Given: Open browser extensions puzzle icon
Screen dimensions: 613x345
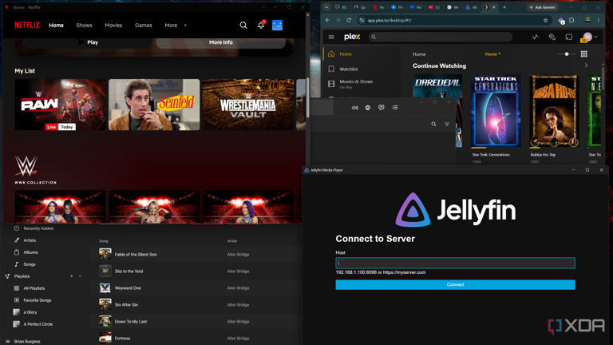Looking at the screenshot, I should 571,20.
